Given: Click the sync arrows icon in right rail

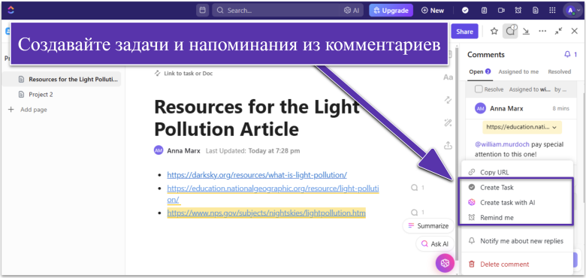Looking at the screenshot, I should (448, 100).
